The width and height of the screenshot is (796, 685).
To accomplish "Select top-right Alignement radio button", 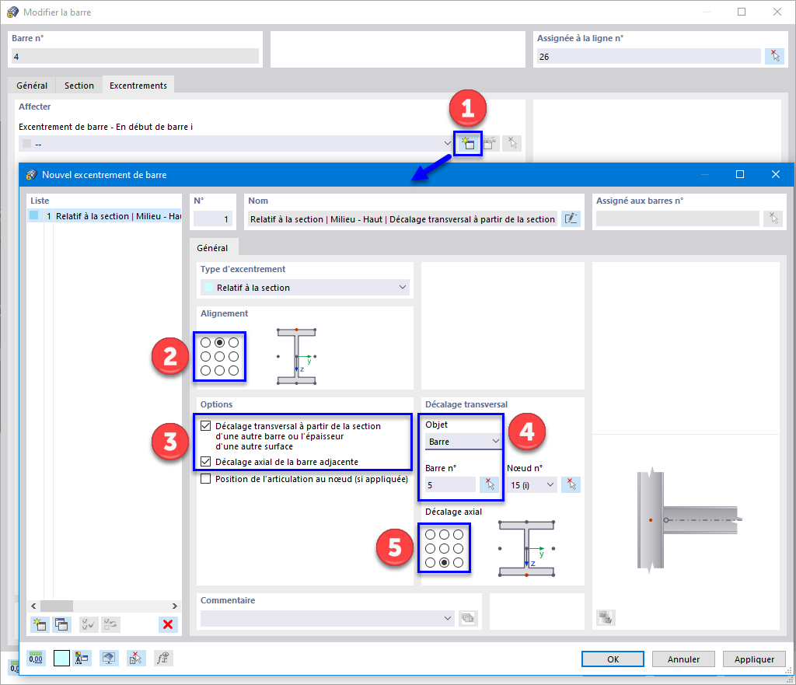I will (x=233, y=342).
